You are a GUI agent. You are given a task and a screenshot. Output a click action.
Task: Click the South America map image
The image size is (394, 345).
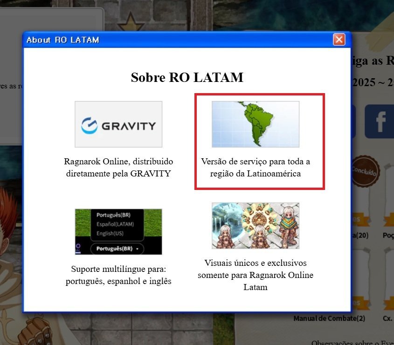[x=256, y=124]
